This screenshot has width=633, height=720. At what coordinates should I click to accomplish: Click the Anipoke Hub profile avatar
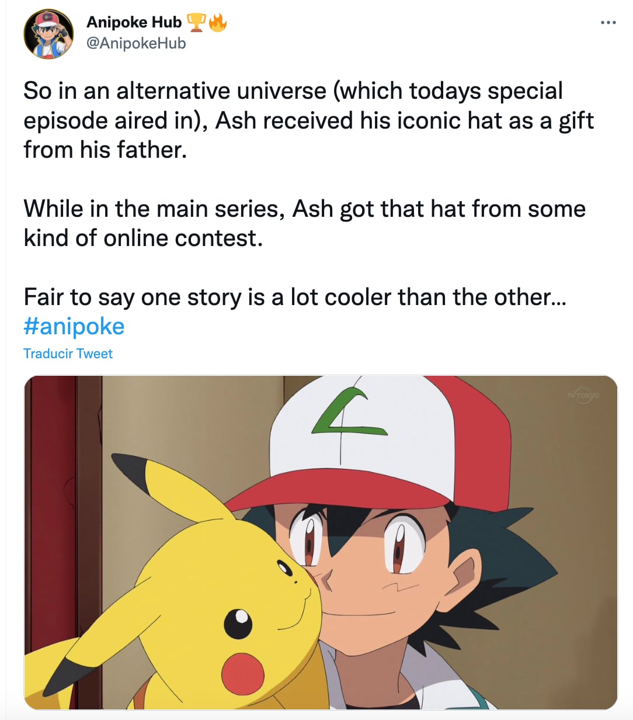48,34
